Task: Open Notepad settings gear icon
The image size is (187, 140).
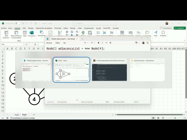Action: pos(148,43)
